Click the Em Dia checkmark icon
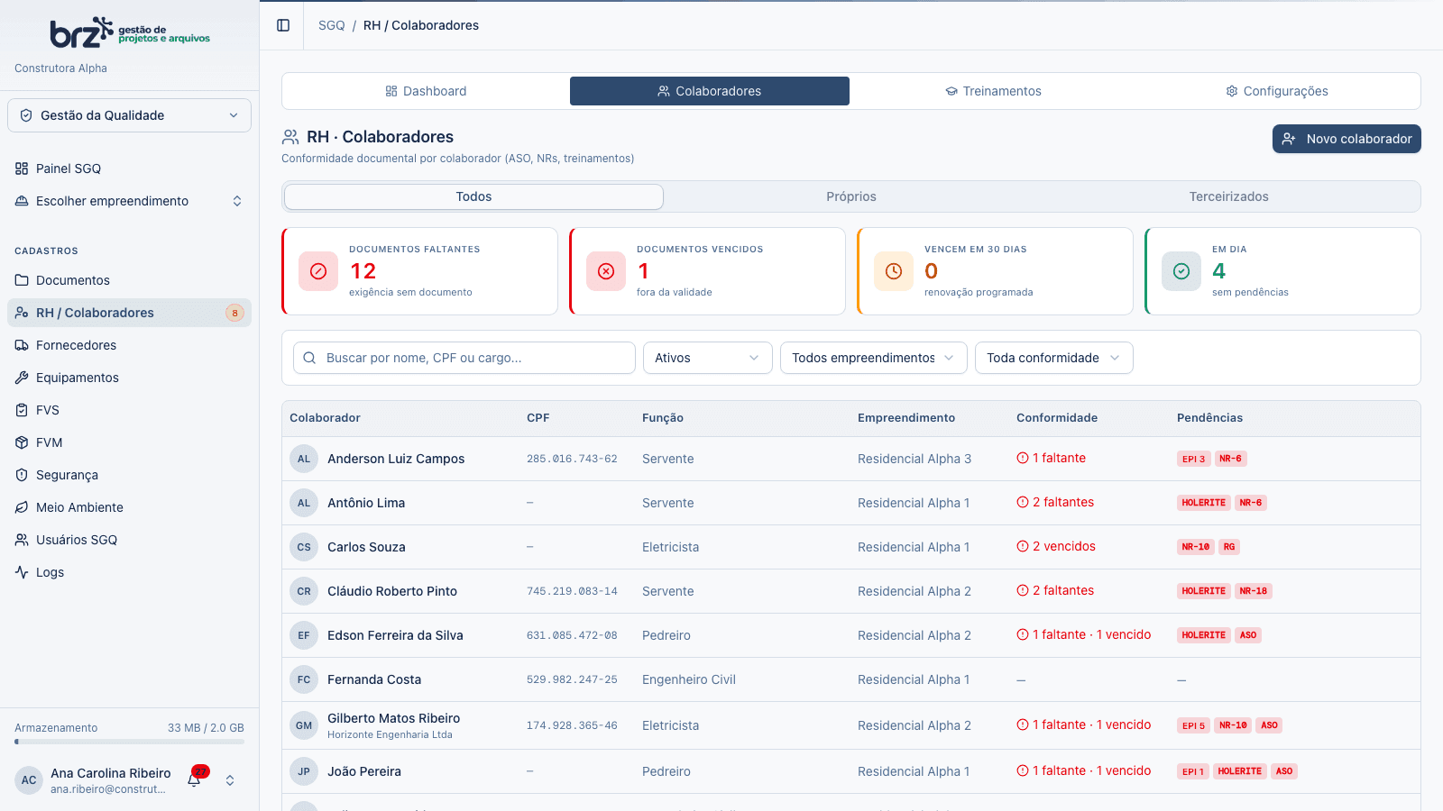 pyautogui.click(x=1181, y=271)
